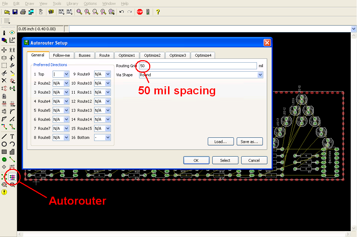
Task: Switch to schematic via the board/schematic icon
Action: pyautogui.click(x=41, y=12)
